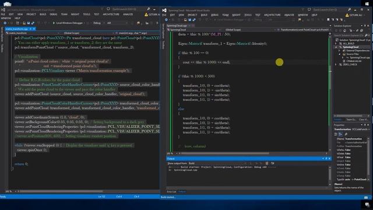The height and width of the screenshot is (210, 373).
Task: Click Save All icon in SpinningCloud window toolbar
Action: (194, 20)
